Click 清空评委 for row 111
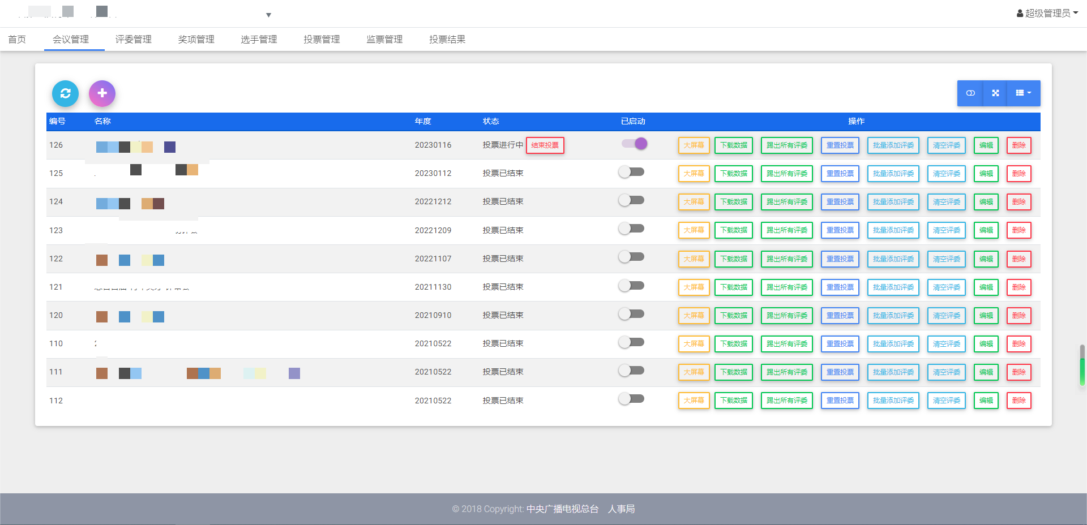Screen dimensions: 1087x525 947,372
